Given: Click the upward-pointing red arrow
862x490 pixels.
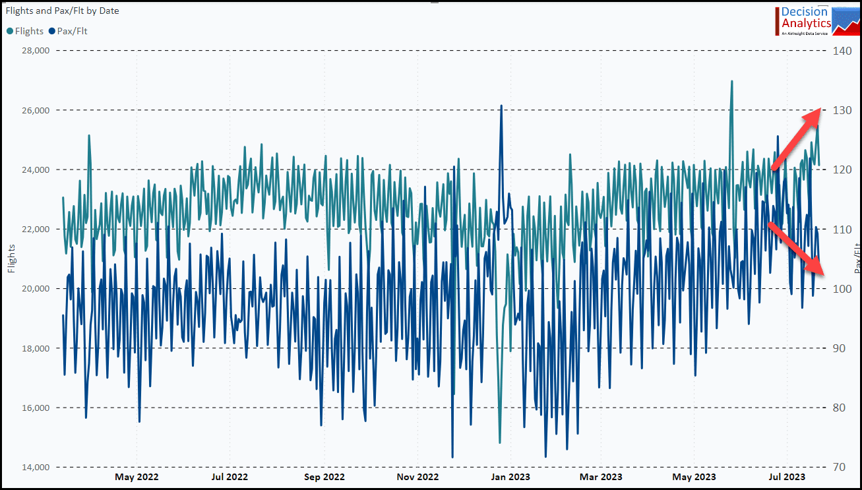Looking at the screenshot, I should [x=797, y=139].
